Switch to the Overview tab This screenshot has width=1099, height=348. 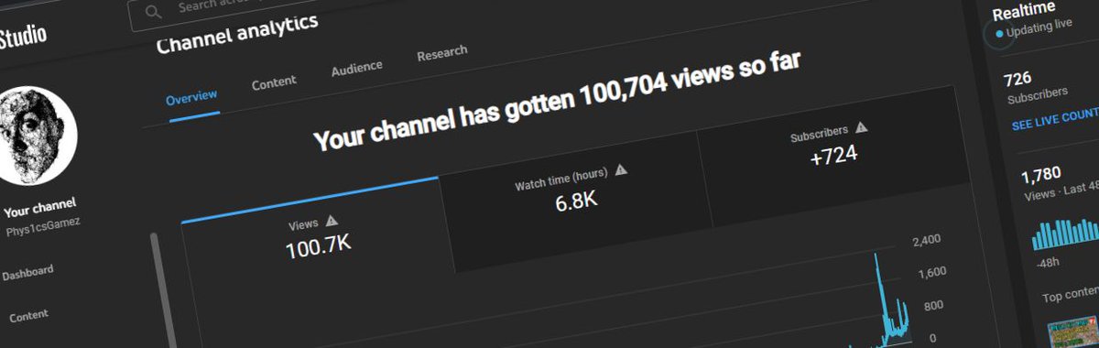pyautogui.click(x=191, y=96)
